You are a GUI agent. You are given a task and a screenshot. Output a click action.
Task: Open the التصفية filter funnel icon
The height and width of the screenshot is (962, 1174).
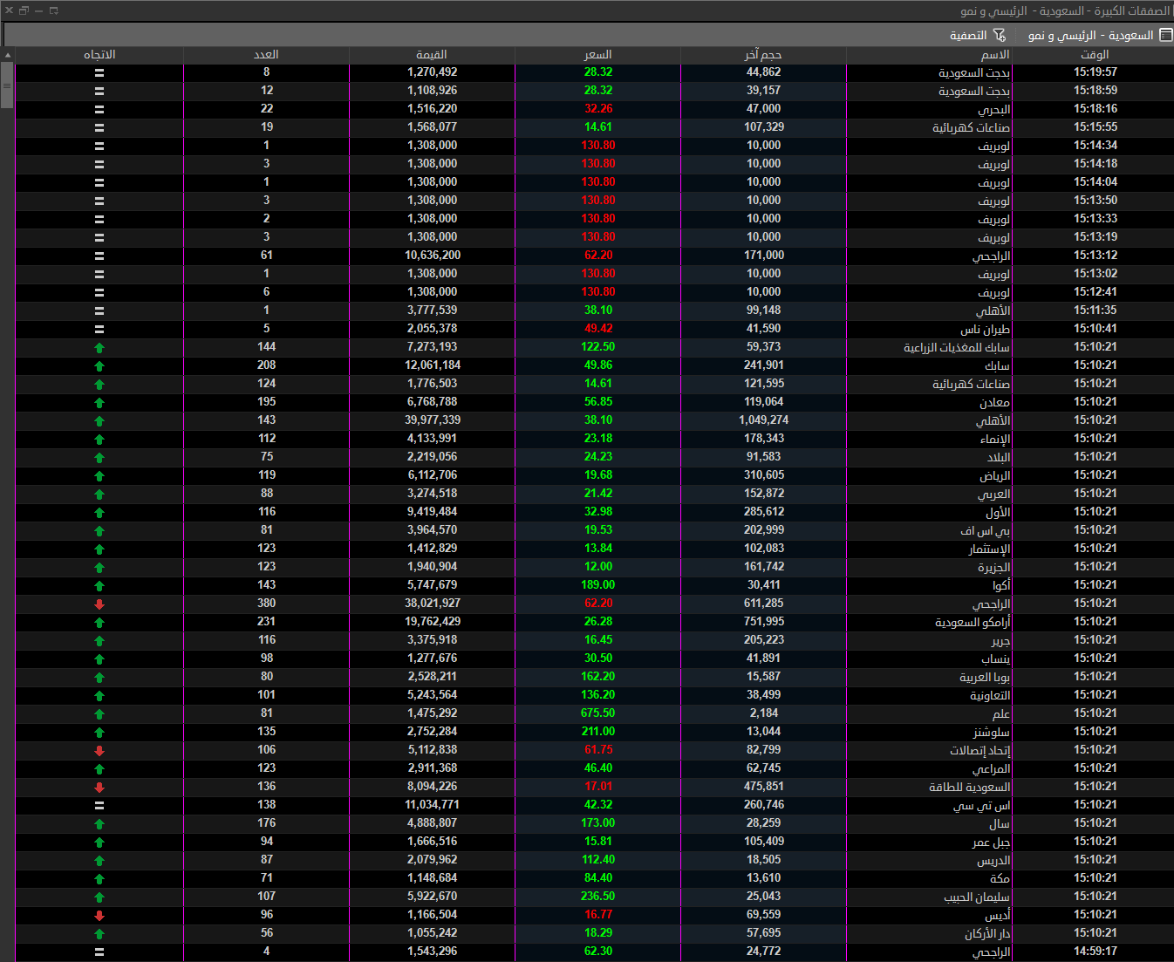pos(1000,35)
